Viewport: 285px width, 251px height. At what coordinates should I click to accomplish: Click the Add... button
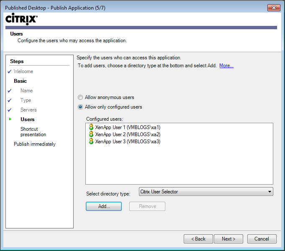tap(104, 206)
